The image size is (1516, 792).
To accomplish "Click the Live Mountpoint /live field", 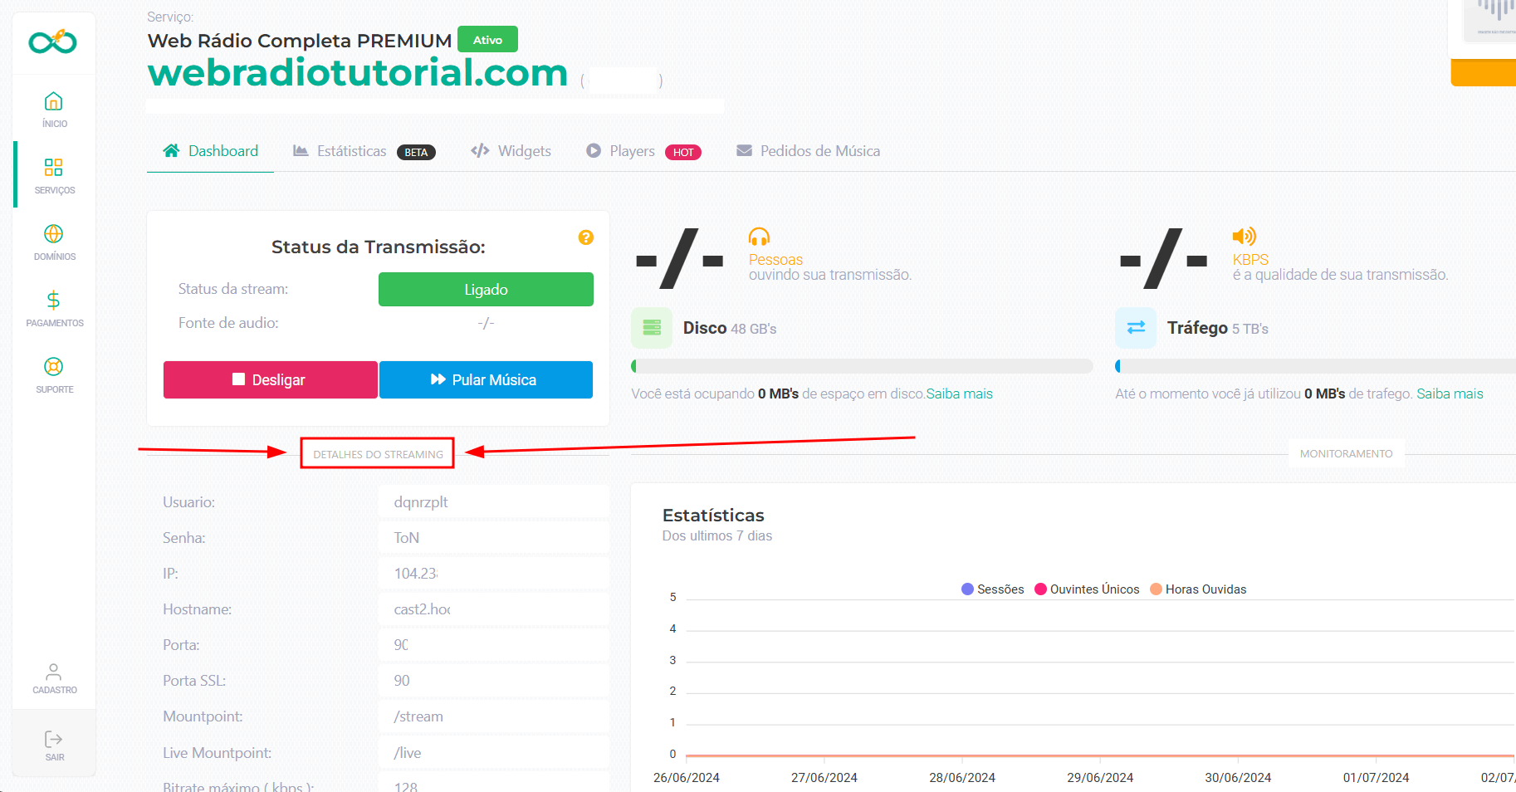I will click(494, 753).
